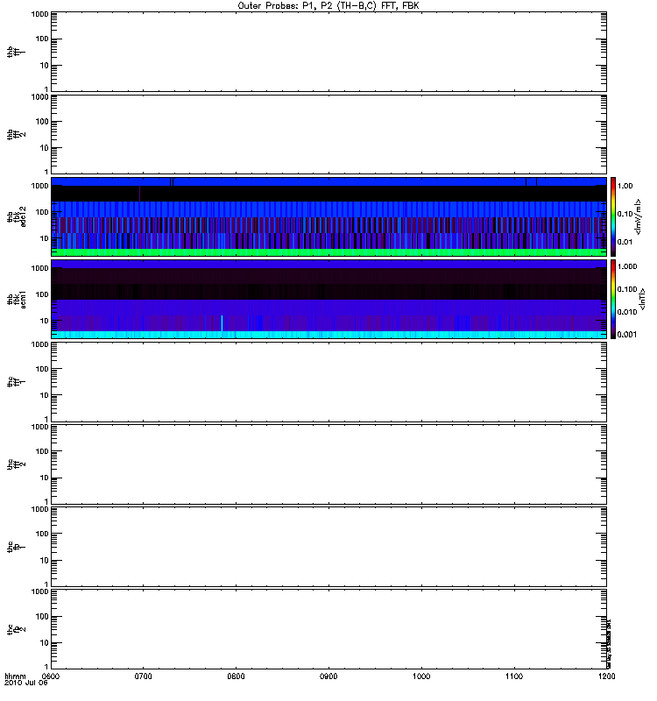Click the 100 tick of thc ffp 1 axis

42,534
